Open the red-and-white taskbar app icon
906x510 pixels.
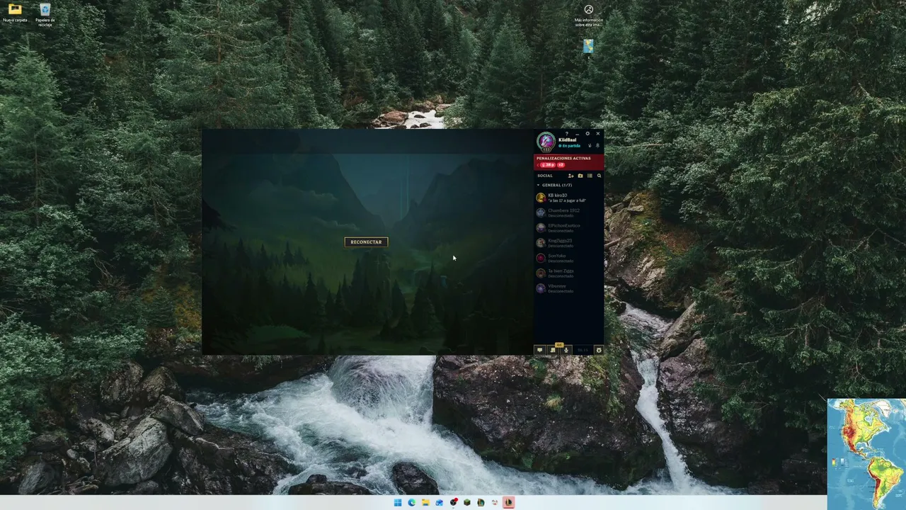coord(494,503)
